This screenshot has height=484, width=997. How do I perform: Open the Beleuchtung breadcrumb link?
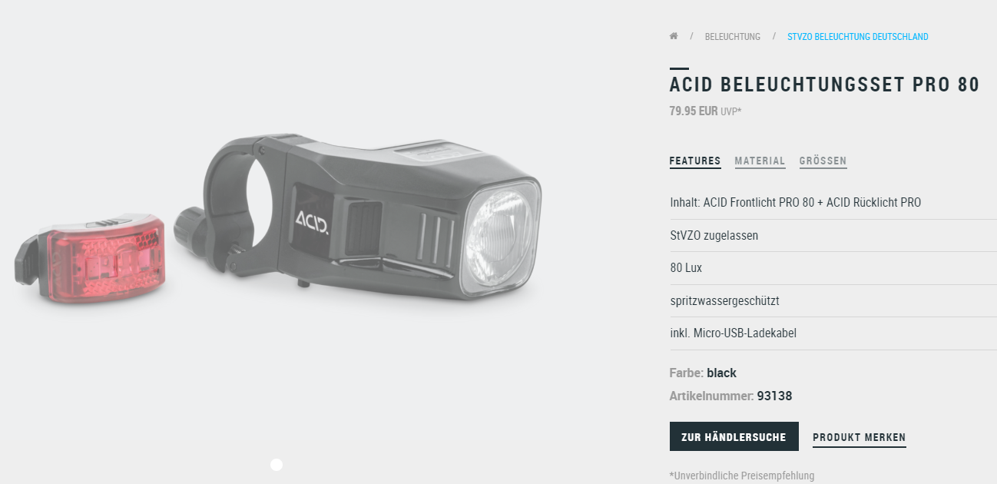[x=733, y=37]
